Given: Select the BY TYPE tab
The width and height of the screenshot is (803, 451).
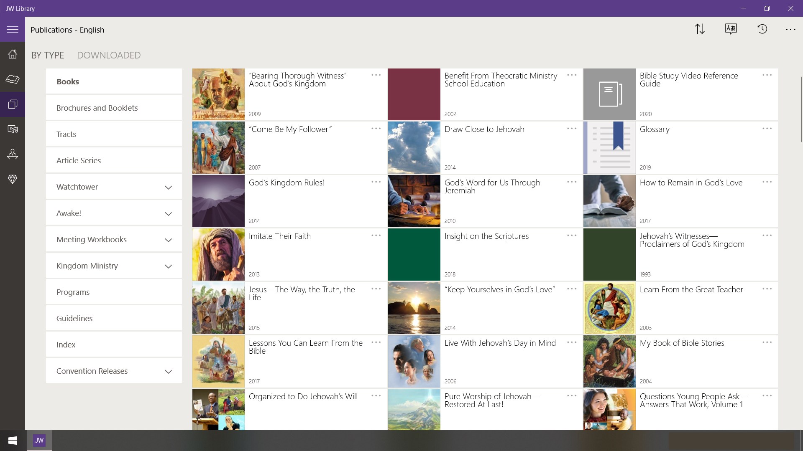Looking at the screenshot, I should point(48,55).
